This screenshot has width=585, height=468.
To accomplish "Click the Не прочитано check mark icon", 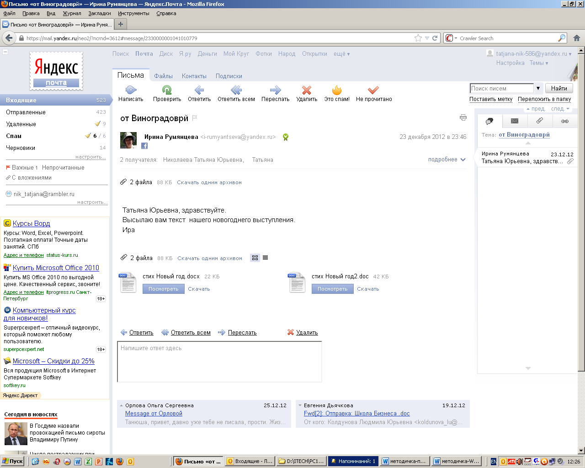I will 373,90.
